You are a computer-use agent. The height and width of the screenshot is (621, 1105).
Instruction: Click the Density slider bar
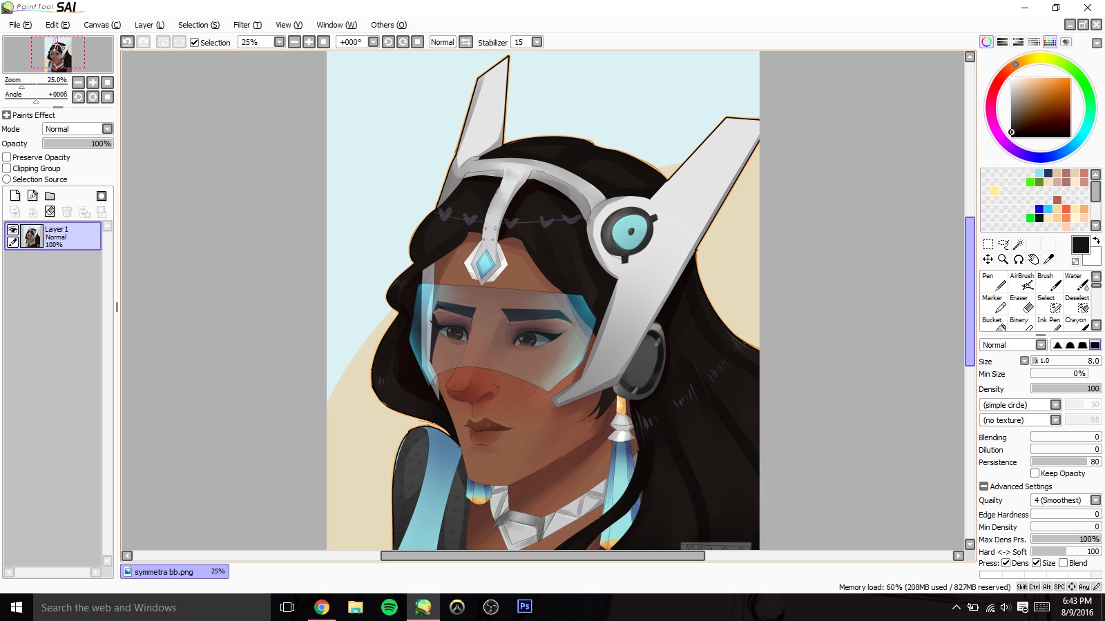point(1066,388)
